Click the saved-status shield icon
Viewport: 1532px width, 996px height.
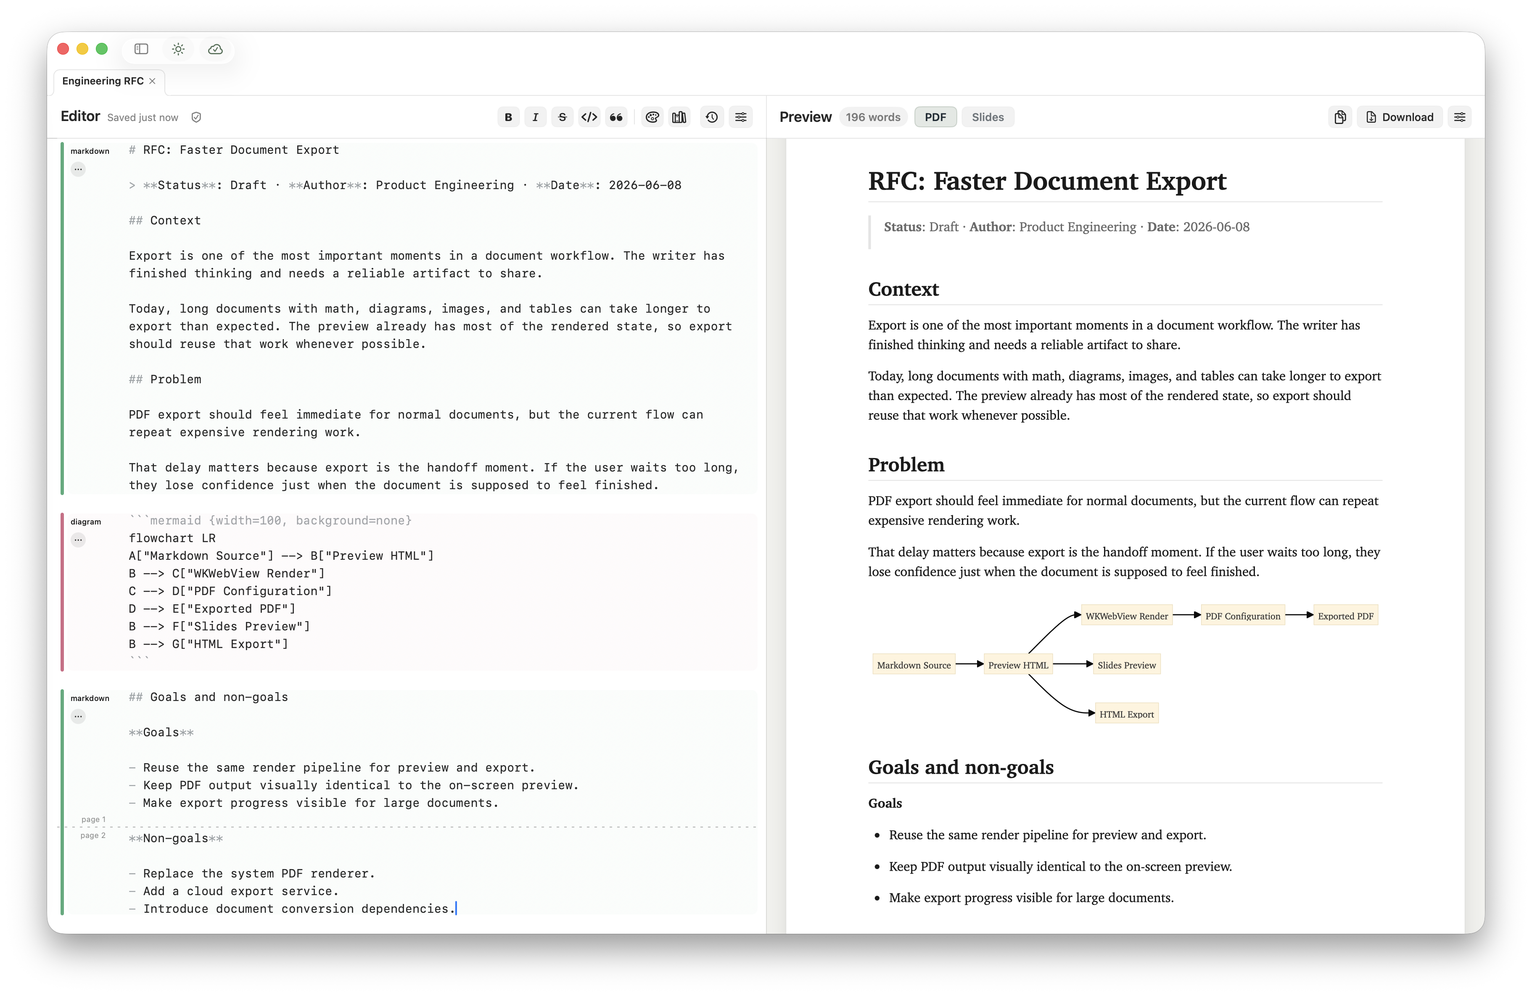(196, 117)
